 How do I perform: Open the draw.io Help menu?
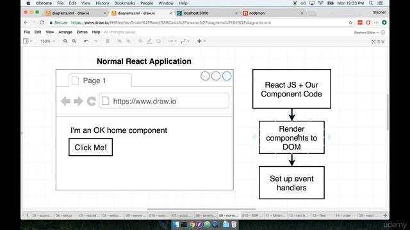pyautogui.click(x=96, y=32)
